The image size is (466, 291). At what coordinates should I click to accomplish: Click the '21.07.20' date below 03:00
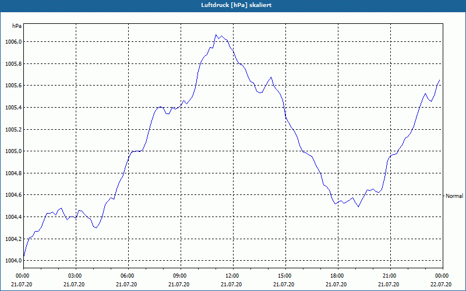[74, 285]
